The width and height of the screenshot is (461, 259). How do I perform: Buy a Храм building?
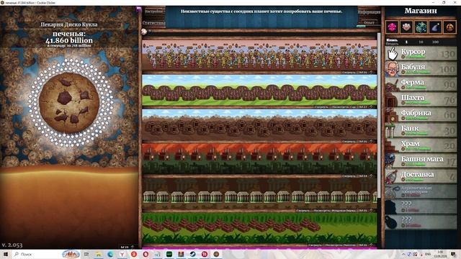pyautogui.click(x=421, y=145)
